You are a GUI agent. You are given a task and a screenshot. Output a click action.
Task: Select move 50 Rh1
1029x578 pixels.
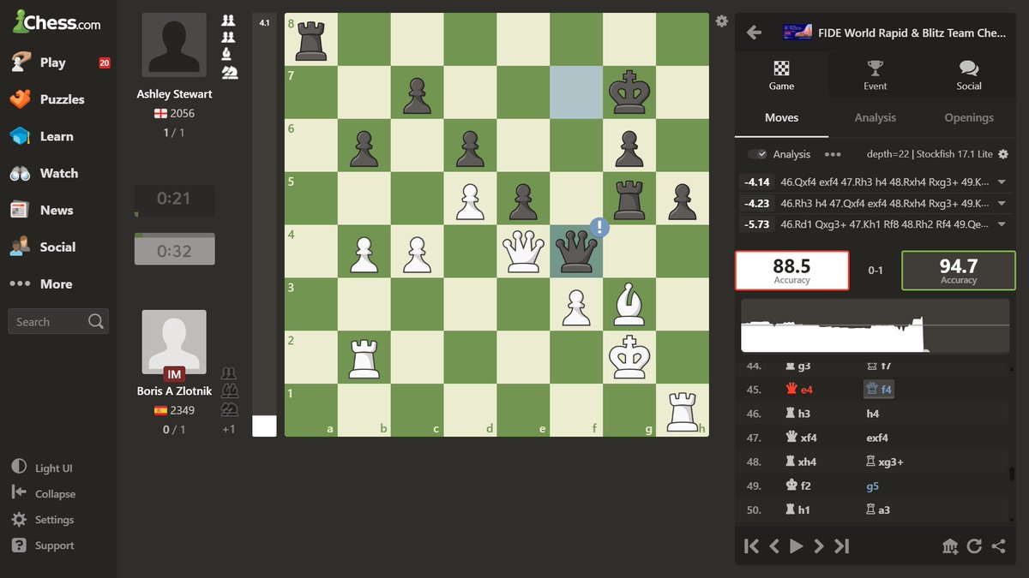pos(797,509)
